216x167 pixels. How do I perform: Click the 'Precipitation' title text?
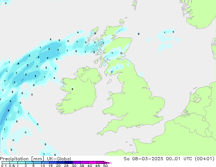point(14,159)
